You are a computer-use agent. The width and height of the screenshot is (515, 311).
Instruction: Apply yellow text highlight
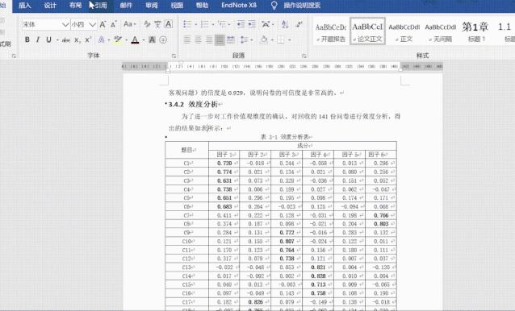[117, 39]
